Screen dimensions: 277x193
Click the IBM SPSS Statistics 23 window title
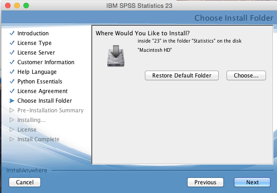139,6
